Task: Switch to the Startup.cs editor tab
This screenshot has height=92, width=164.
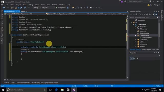Action: (24, 11)
